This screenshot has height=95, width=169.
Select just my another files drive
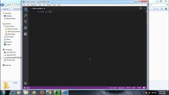click(13, 58)
